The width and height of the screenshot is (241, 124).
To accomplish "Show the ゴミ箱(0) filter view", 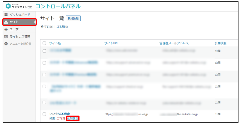I will click(62, 27).
